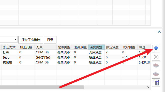
Task: Click the 起点偏置 column header
Action: [x=81, y=47]
